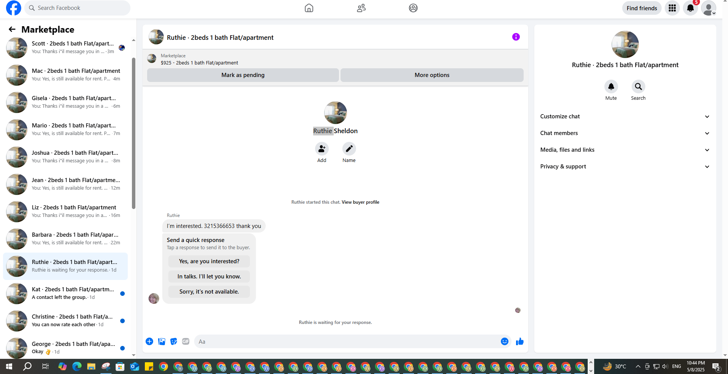This screenshot has height=374, width=728.
Task: Click the conversation list scrollbar
Action: [133, 133]
